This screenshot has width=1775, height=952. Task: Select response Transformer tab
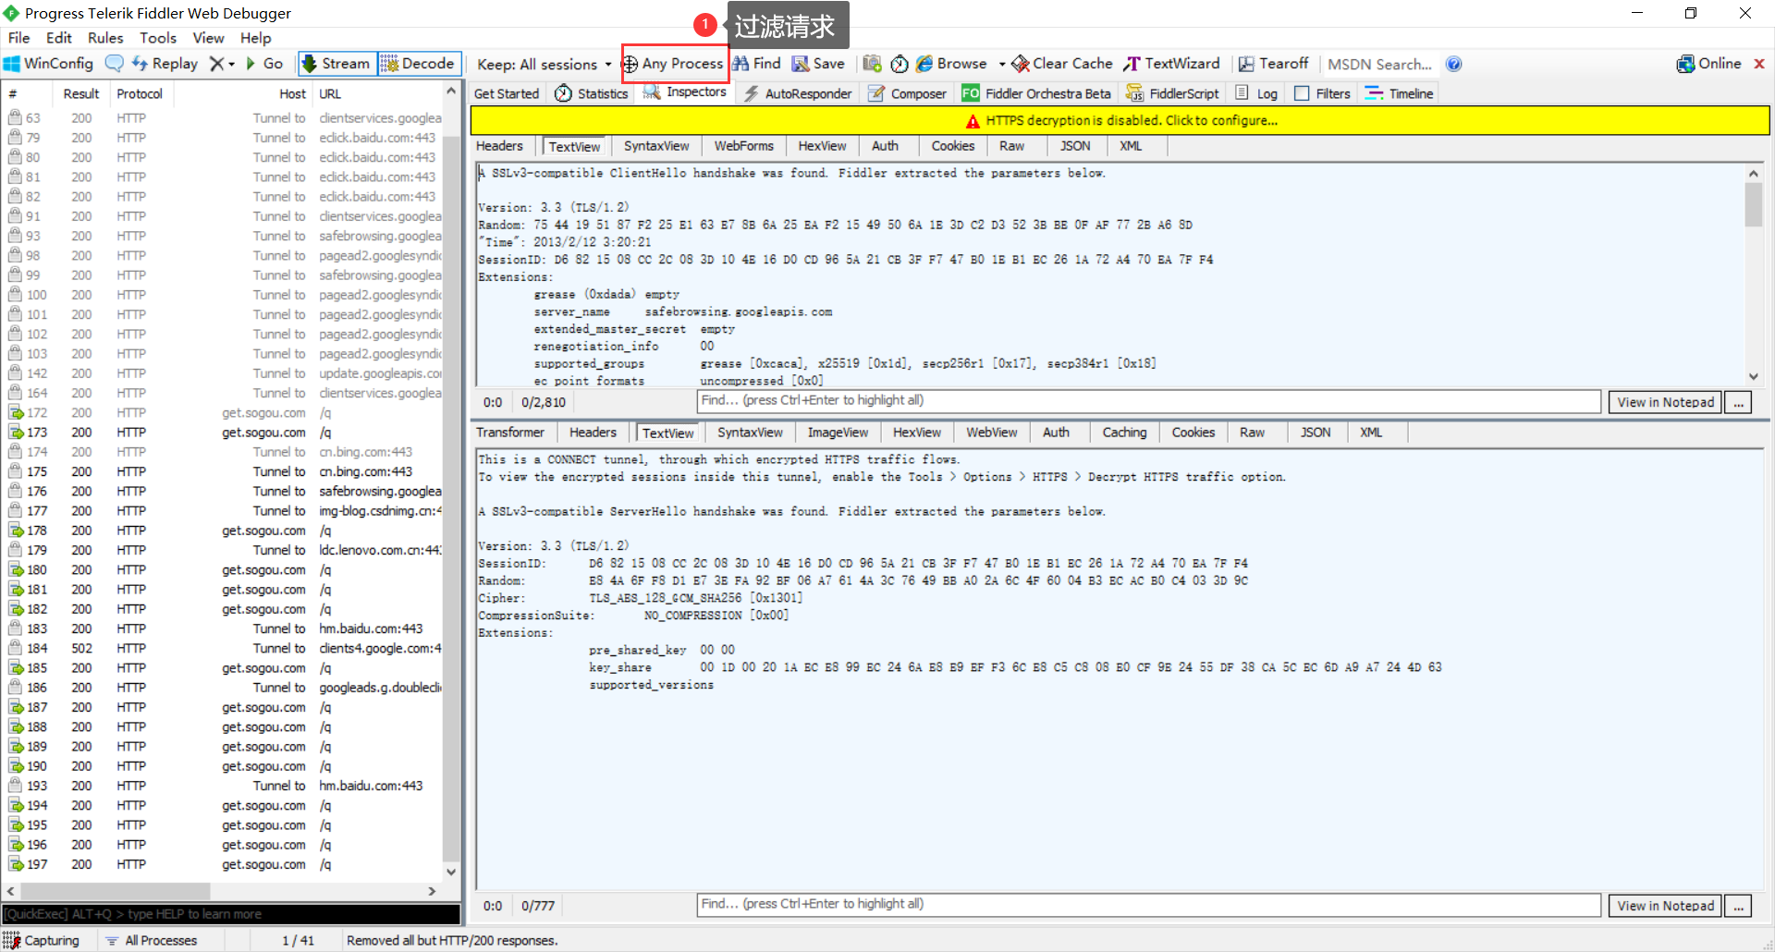click(510, 433)
